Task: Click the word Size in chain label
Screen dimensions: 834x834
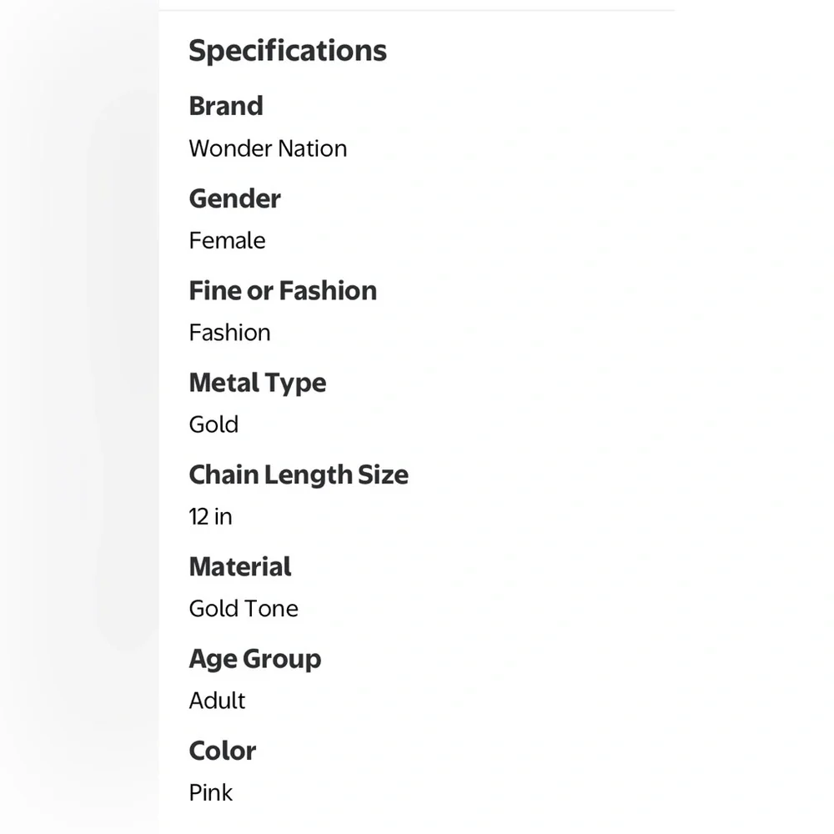Action: [x=384, y=475]
